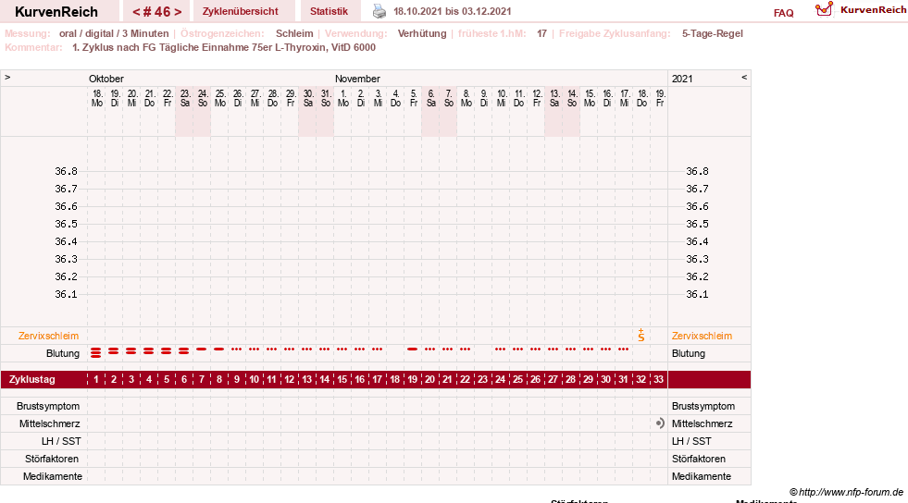The height and width of the screenshot is (503, 908).
Task: Open the FAQ link
Action: tap(783, 13)
